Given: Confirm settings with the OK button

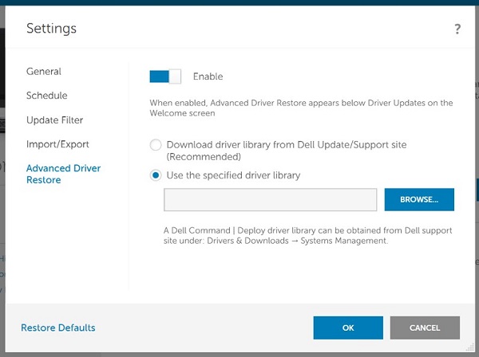Looking at the screenshot, I should point(348,328).
